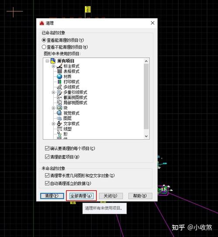Click the 打印样式 plot style icon
The image size is (218, 237).
[59, 82]
